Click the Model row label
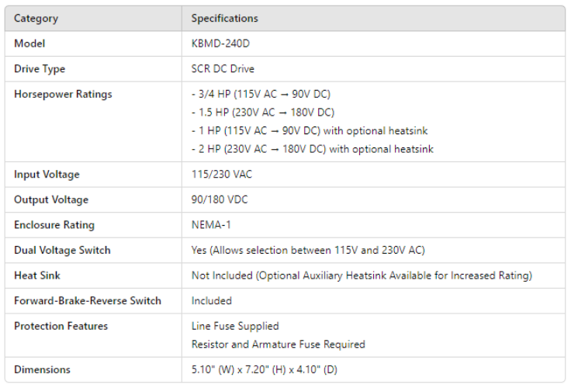 [29, 43]
